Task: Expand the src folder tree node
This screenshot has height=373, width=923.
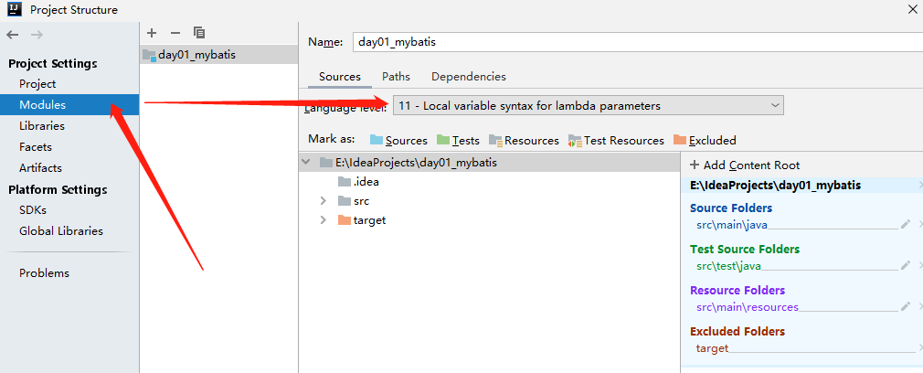Action: (323, 201)
